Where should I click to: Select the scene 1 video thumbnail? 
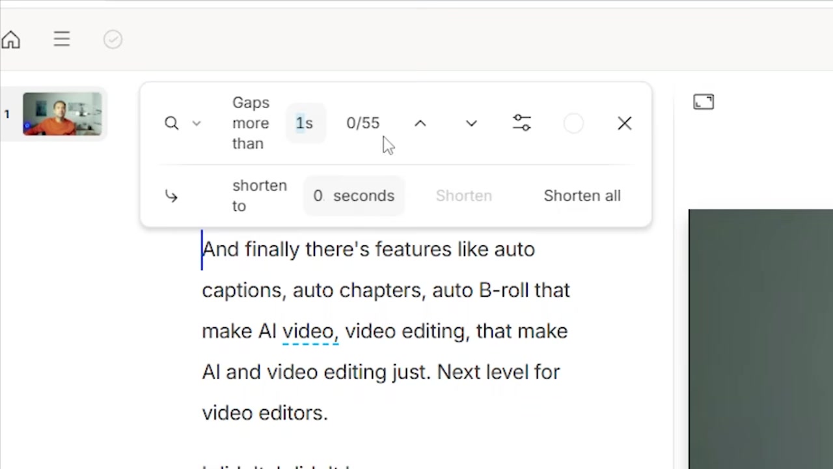click(62, 114)
